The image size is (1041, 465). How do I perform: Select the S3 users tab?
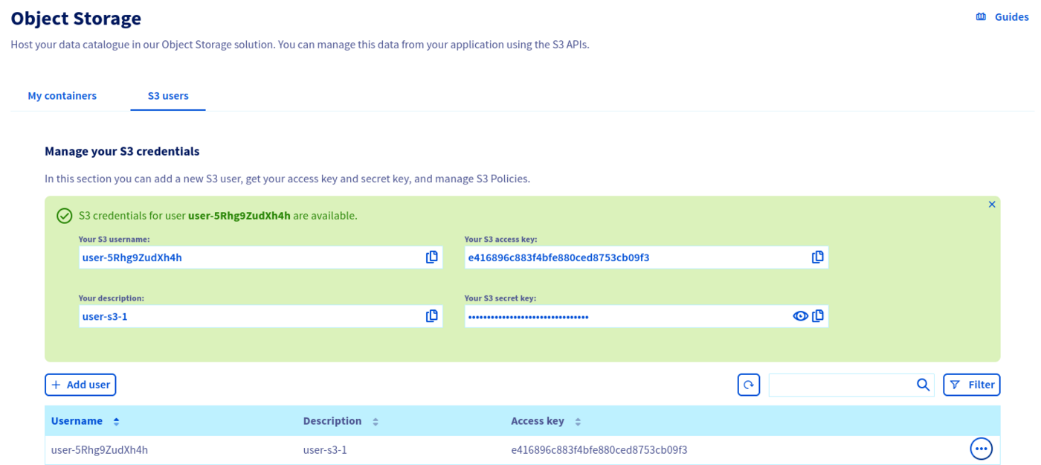[x=168, y=96]
